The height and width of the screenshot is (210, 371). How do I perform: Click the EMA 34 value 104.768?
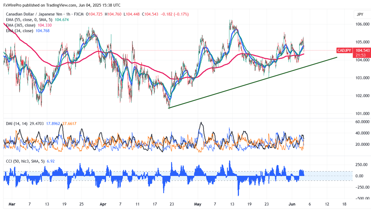pos(43,31)
